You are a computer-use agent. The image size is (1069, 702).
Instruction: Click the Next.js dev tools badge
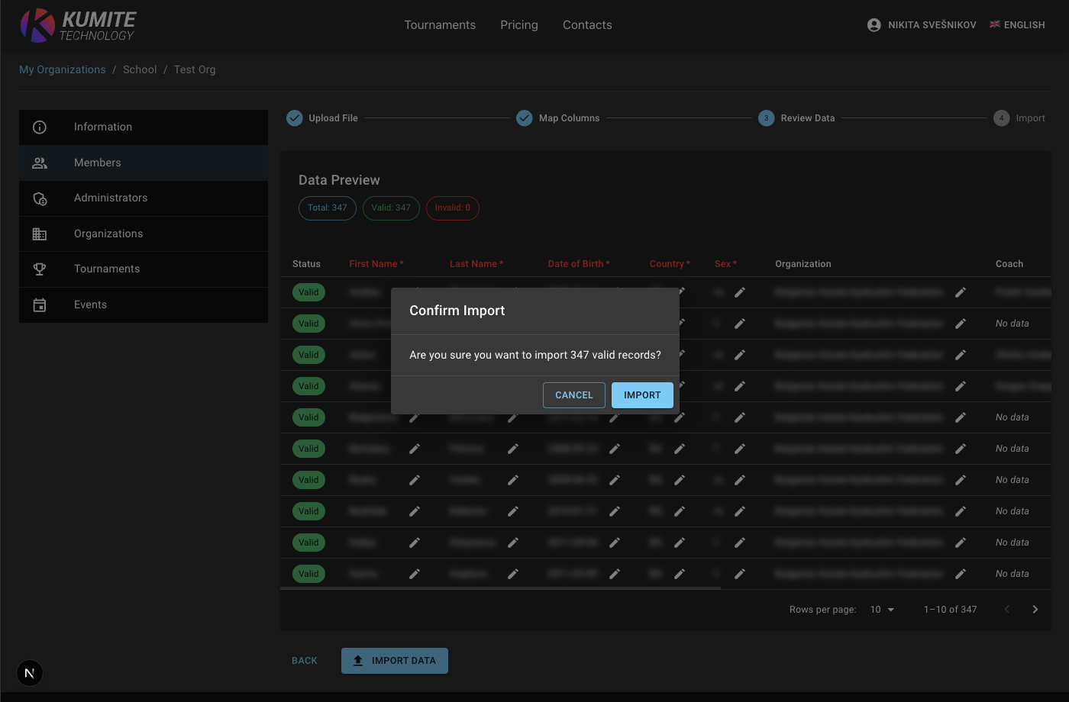click(x=30, y=673)
